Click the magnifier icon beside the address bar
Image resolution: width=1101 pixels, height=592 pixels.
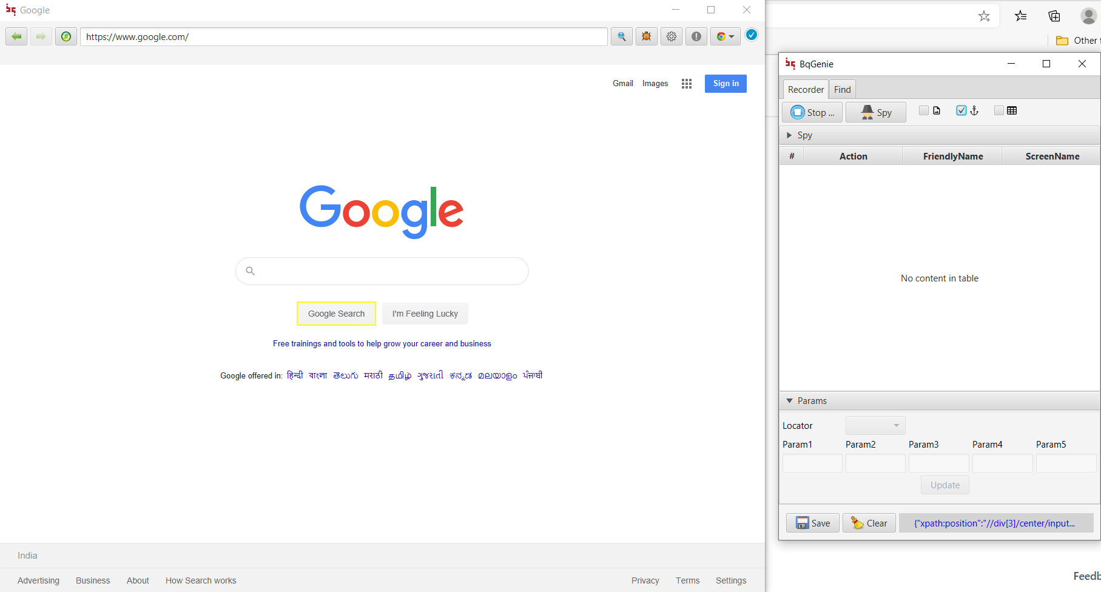(622, 36)
